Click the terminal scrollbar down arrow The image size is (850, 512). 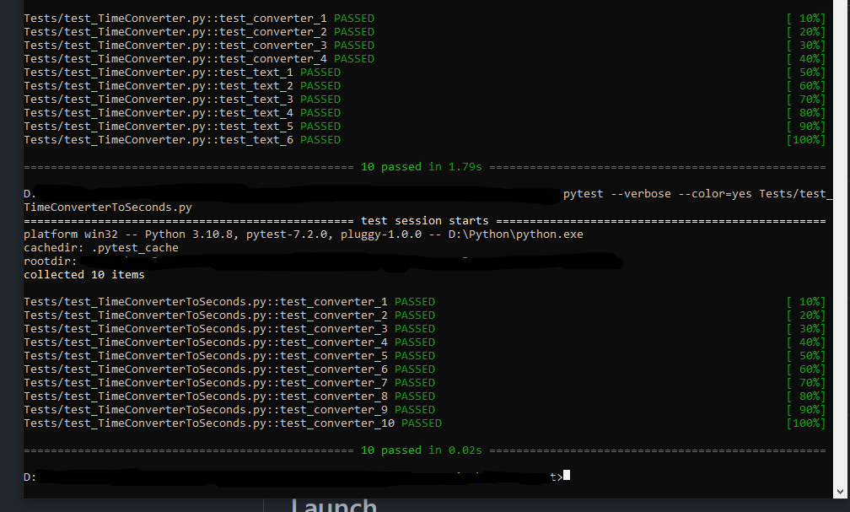pyautogui.click(x=841, y=492)
